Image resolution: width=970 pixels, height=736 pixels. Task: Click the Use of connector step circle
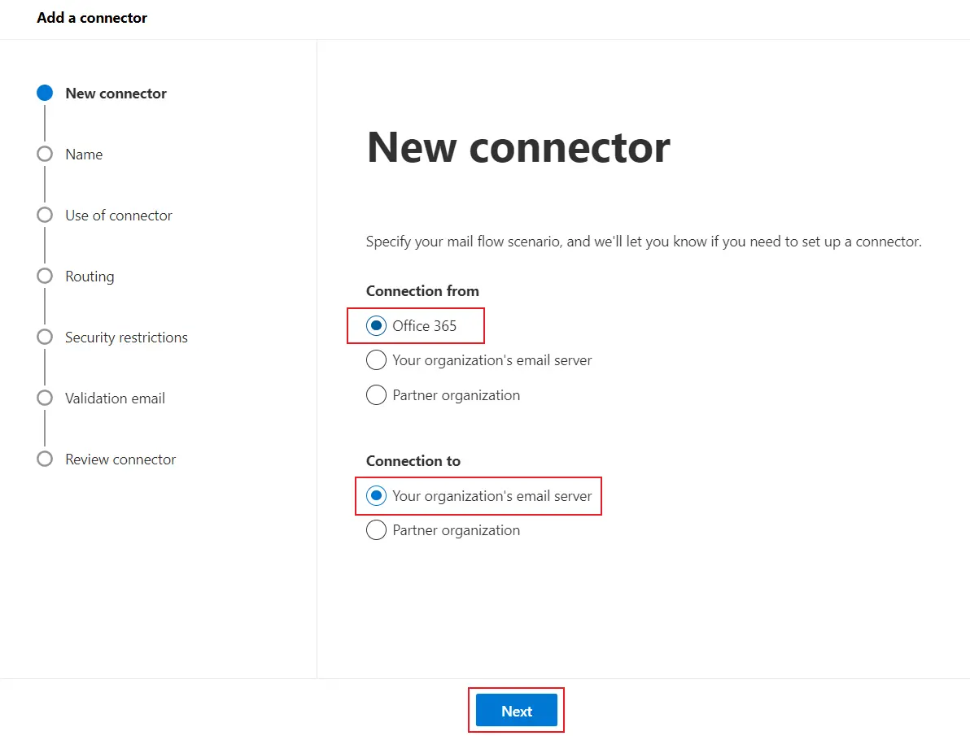(45, 215)
